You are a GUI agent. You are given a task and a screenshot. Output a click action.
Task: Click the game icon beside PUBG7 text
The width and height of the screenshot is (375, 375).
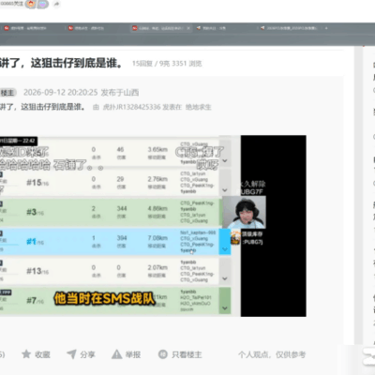pos(235,238)
